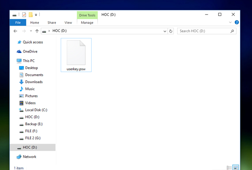This screenshot has width=252, height=170.
Task: Click the HOC (D:) address bar path
Action: coord(59,31)
